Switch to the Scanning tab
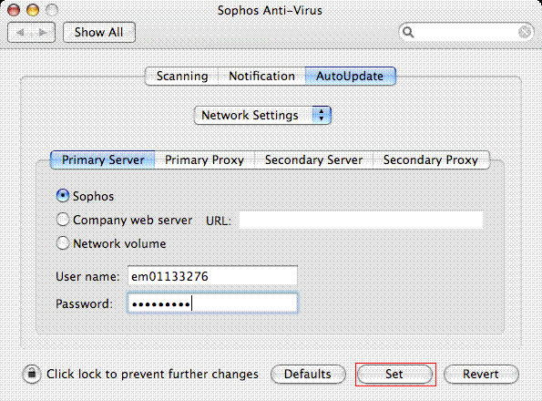The image size is (542, 401). [x=182, y=76]
